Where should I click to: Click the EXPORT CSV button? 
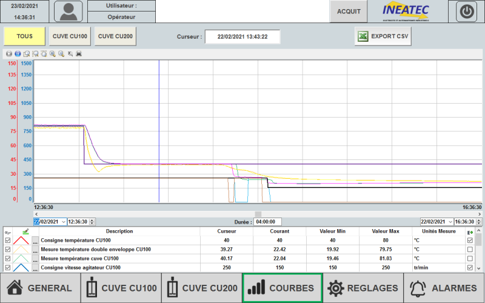(383, 36)
